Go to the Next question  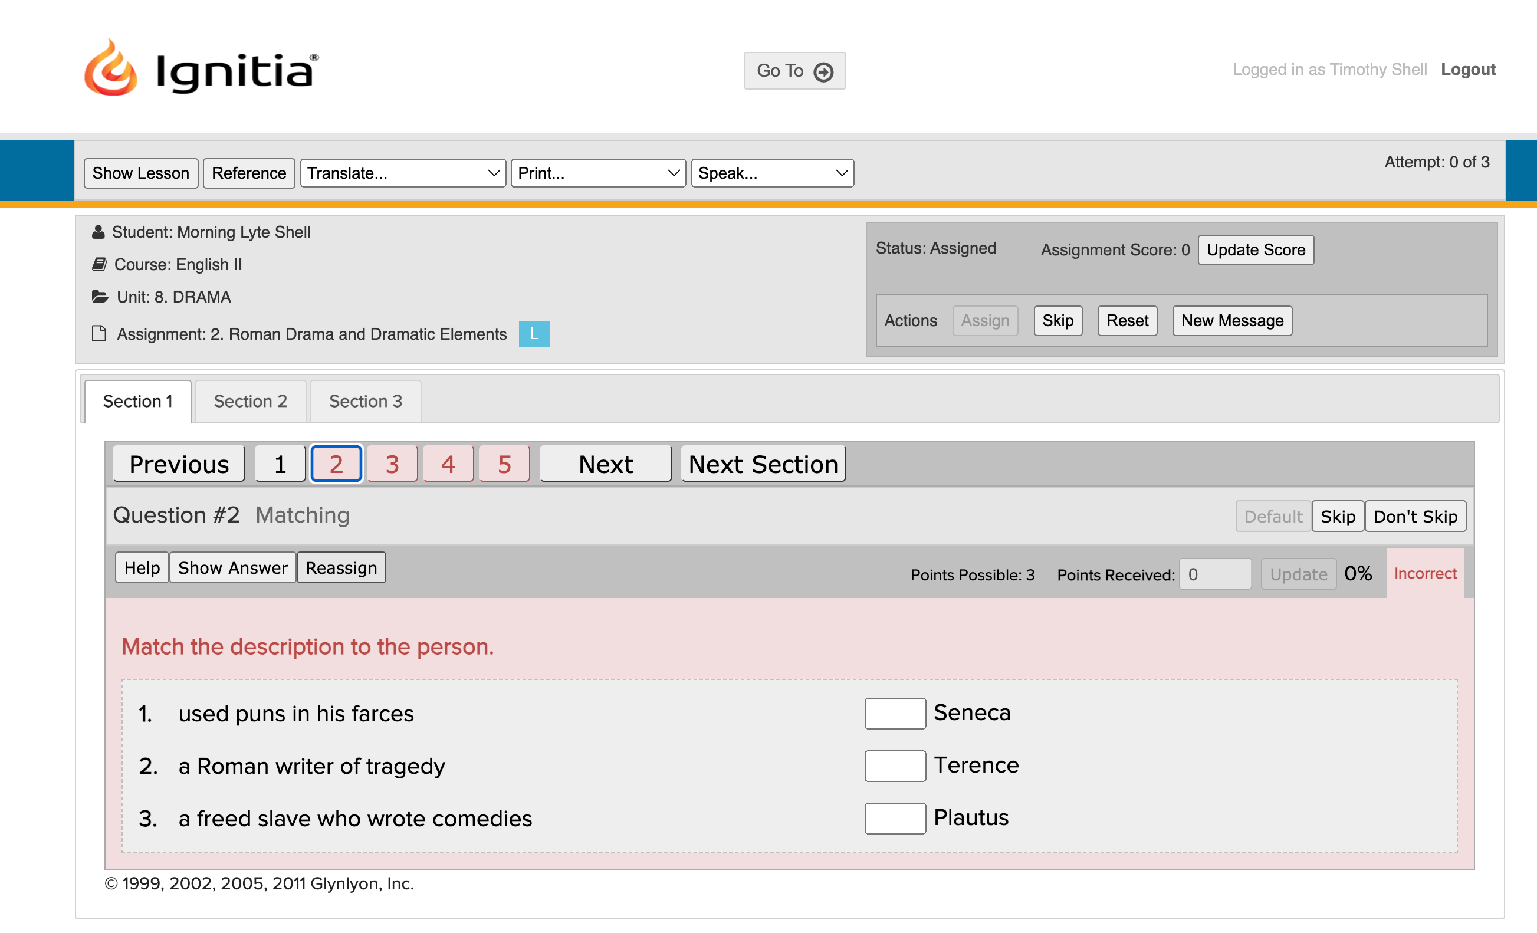[x=606, y=464]
